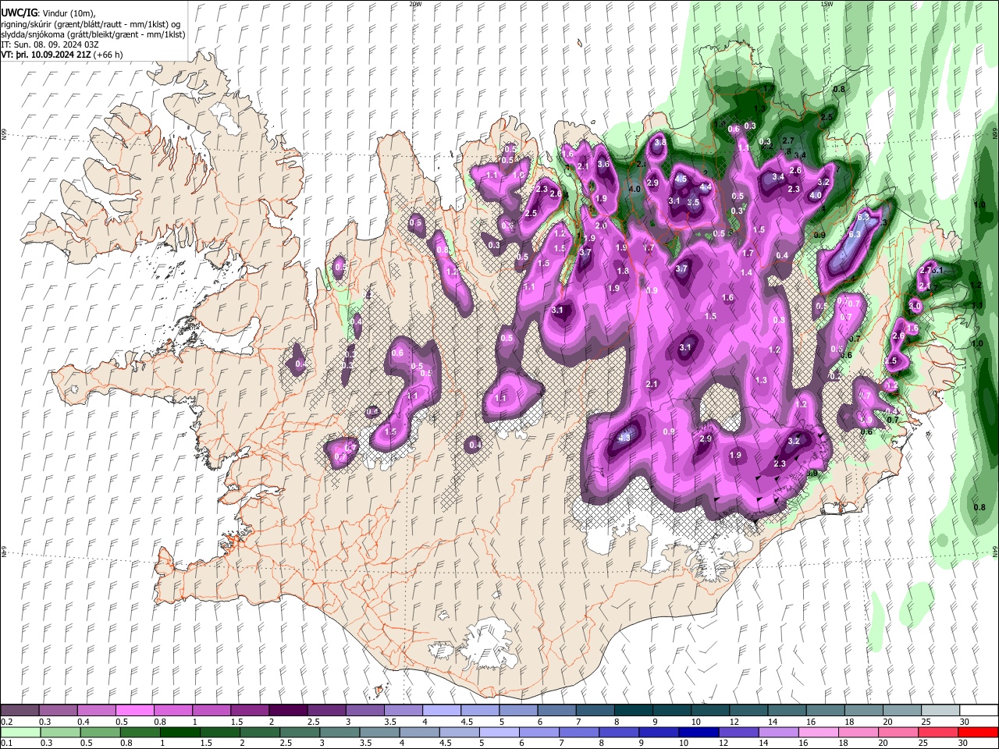Click the 3.0 value near the east coast
999x749 pixels.
pyautogui.click(x=915, y=307)
